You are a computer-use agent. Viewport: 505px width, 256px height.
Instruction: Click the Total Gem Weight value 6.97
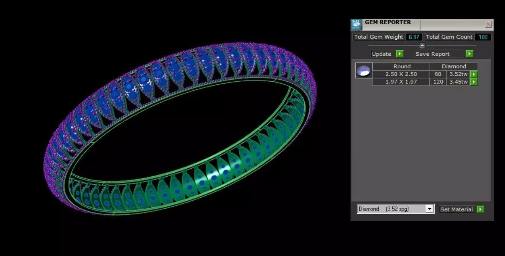(x=414, y=37)
